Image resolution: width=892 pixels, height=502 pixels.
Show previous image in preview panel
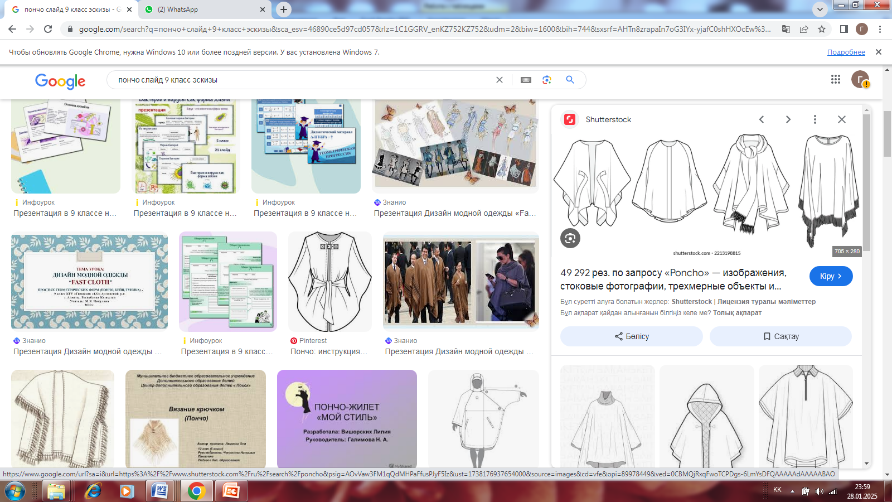pyautogui.click(x=762, y=119)
